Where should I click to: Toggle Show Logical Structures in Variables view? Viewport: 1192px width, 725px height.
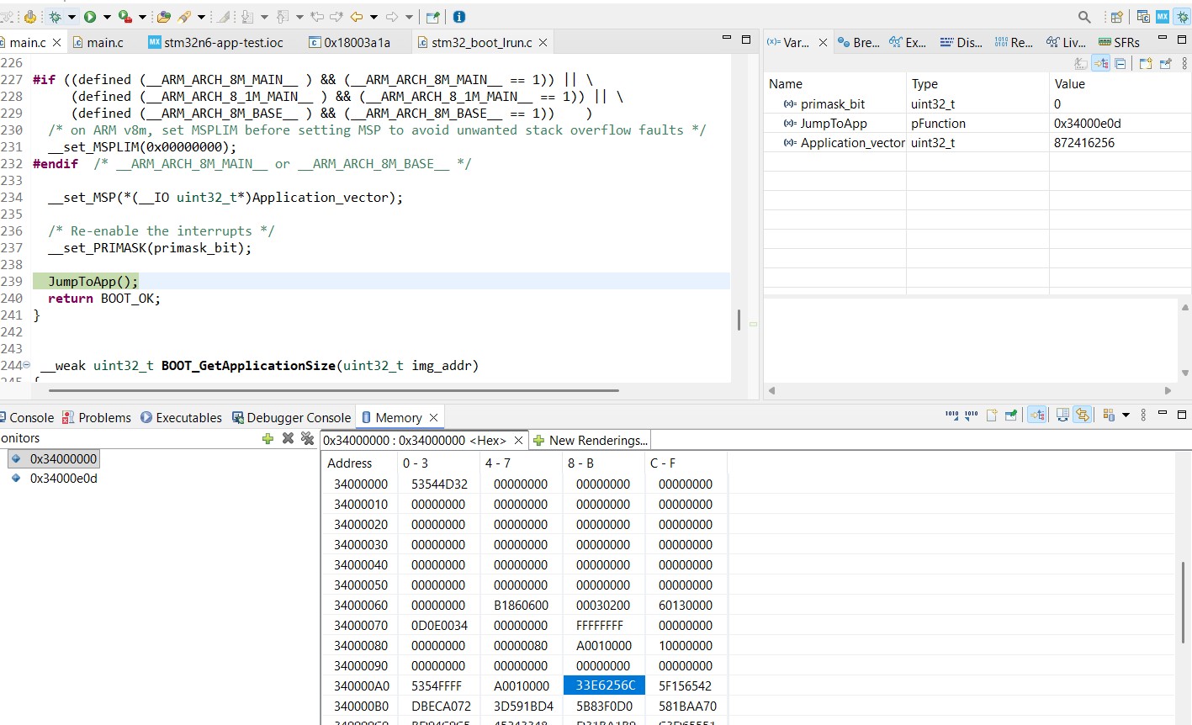pos(1100,63)
